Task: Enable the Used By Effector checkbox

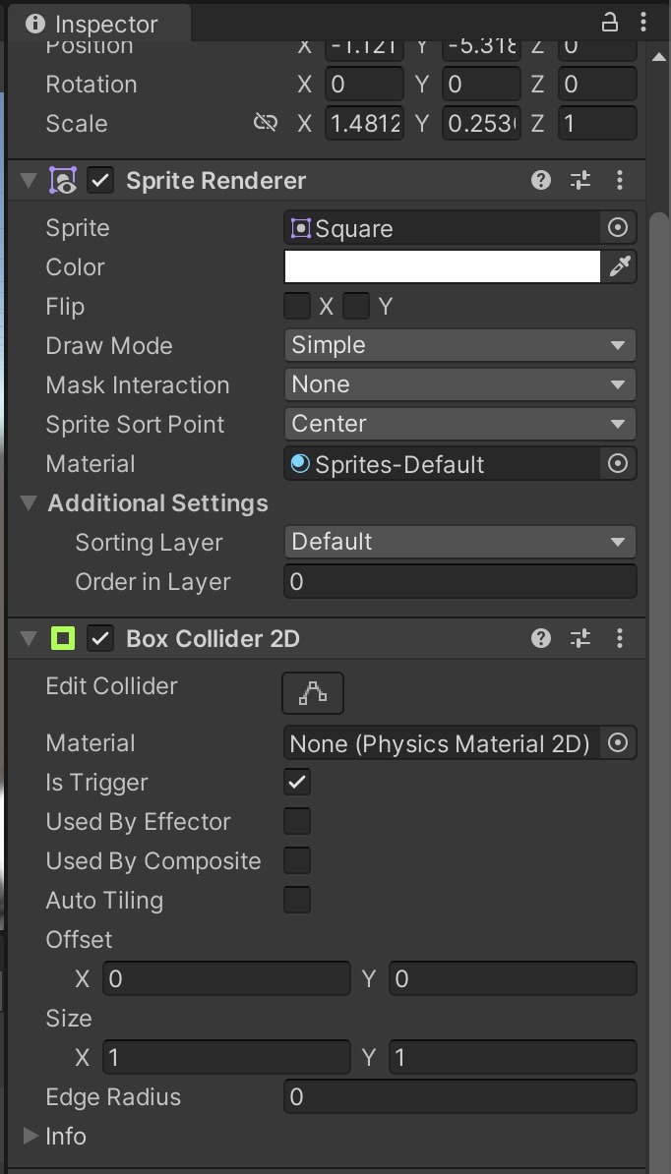Action: pos(297,822)
